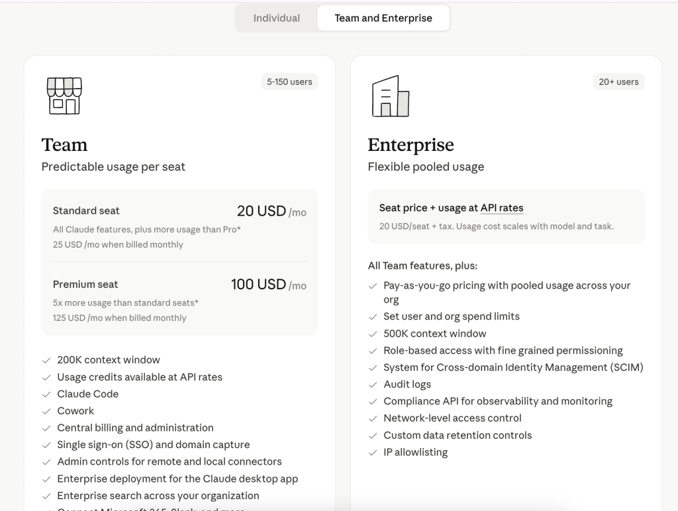Viewport: 678px width, 511px height.
Task: Click the '500K context window' text
Action: click(x=434, y=334)
